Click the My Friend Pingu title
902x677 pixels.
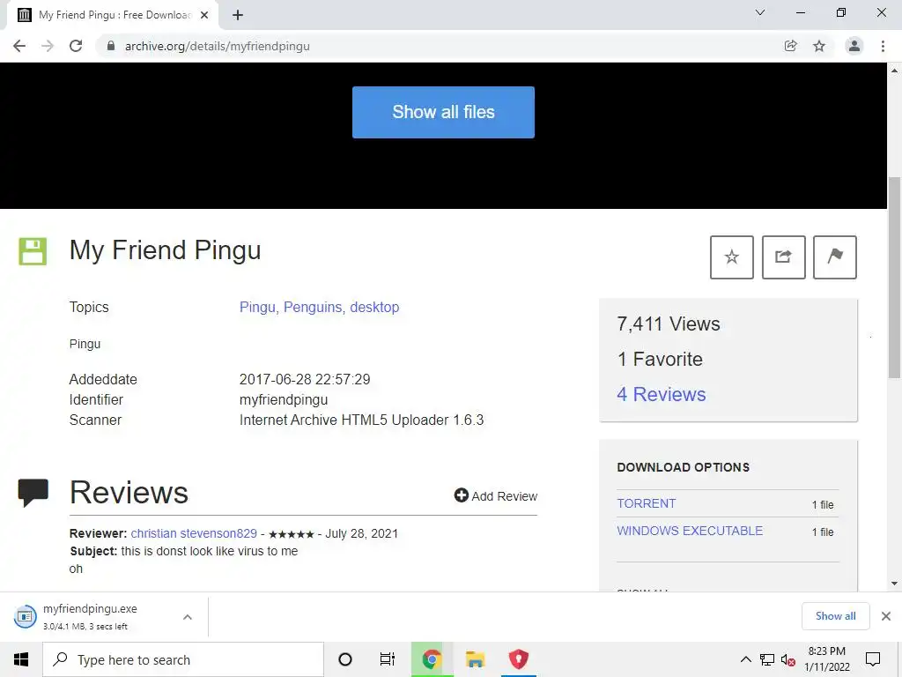[165, 250]
